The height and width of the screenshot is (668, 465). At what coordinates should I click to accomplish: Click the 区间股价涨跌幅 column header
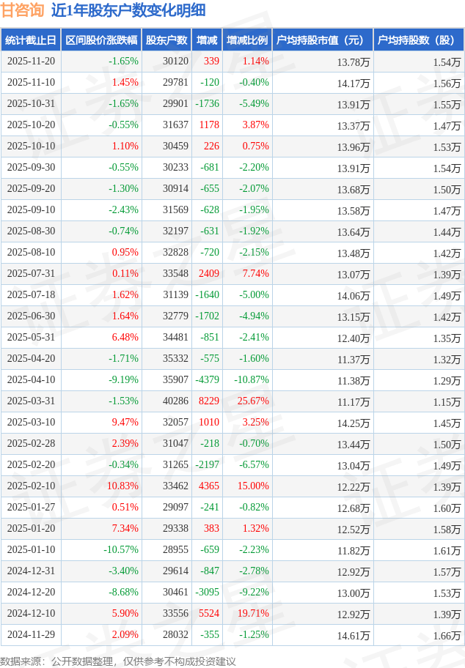(x=100, y=40)
